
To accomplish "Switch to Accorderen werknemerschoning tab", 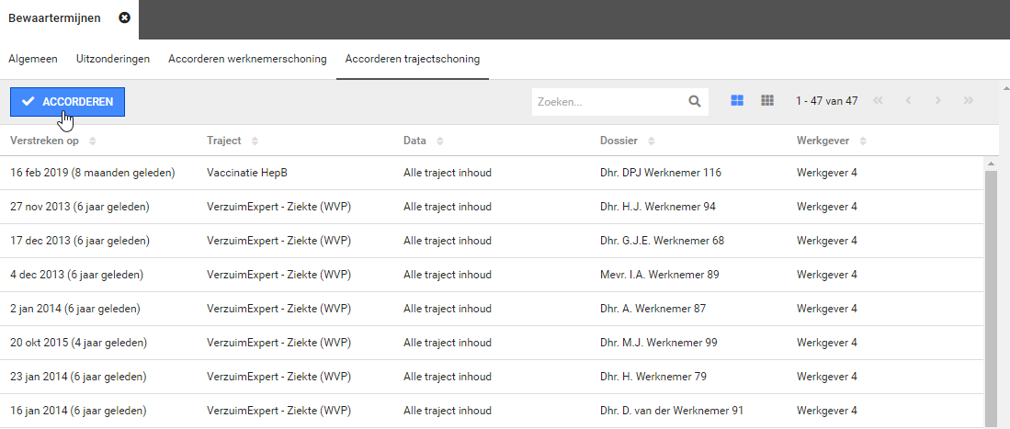I will point(247,59).
